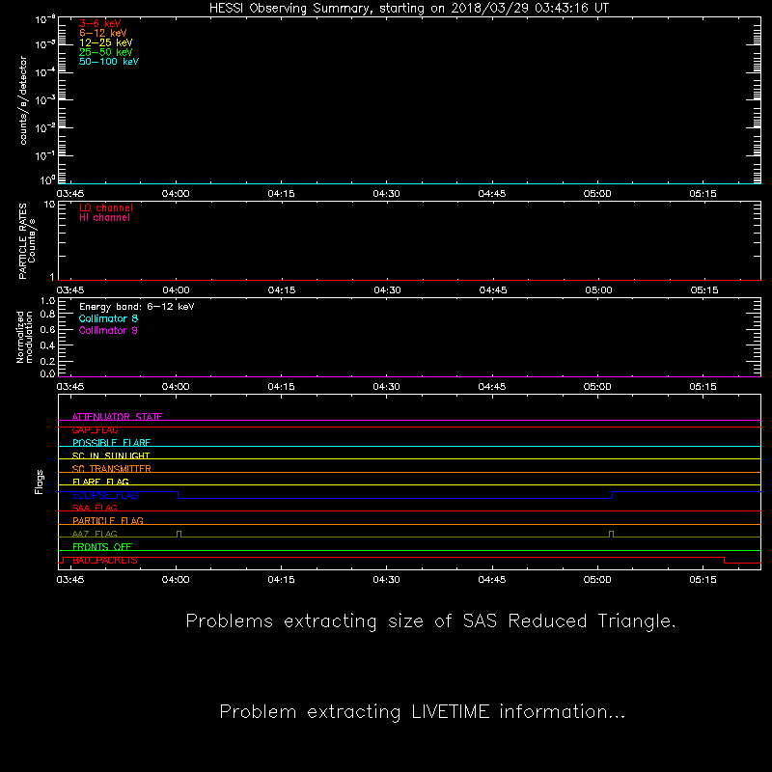This screenshot has width=772, height=772.
Task: Click the AA7_FLAG pulse near 04:00
Action: point(179,535)
